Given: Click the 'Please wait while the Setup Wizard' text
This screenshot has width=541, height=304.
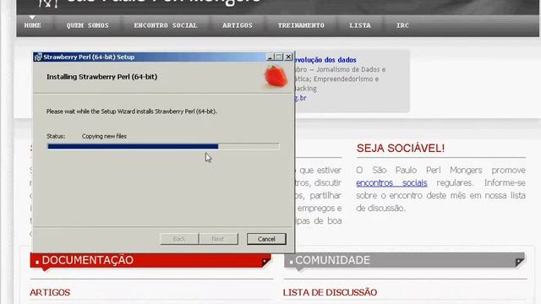Looking at the screenshot, I should [x=132, y=111].
